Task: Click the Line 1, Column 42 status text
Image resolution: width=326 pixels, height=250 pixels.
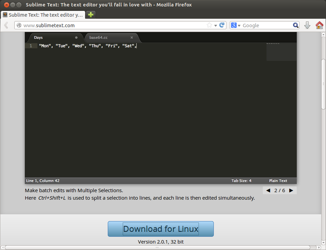Action: [x=43, y=181]
